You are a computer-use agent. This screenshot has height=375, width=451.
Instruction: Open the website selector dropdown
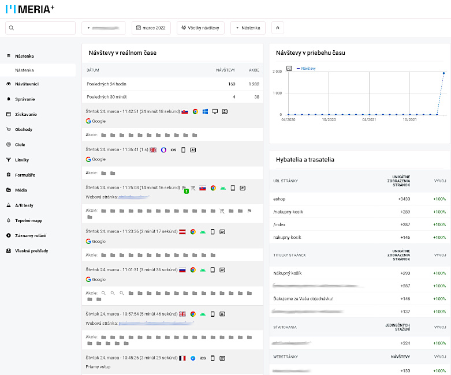tap(103, 28)
